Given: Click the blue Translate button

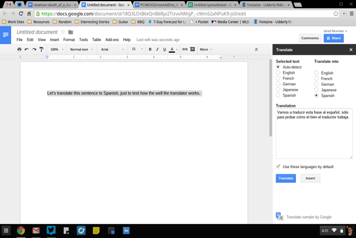Looking at the screenshot, I should pos(286,178).
